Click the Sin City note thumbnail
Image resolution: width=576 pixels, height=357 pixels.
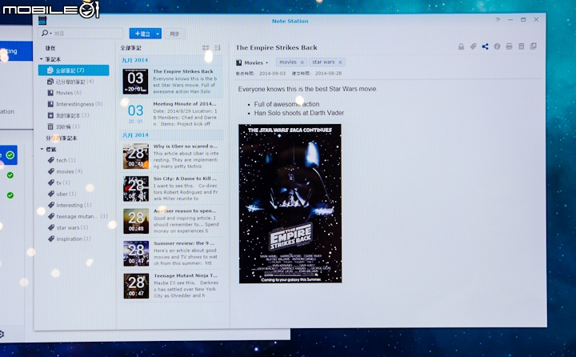pos(136,189)
